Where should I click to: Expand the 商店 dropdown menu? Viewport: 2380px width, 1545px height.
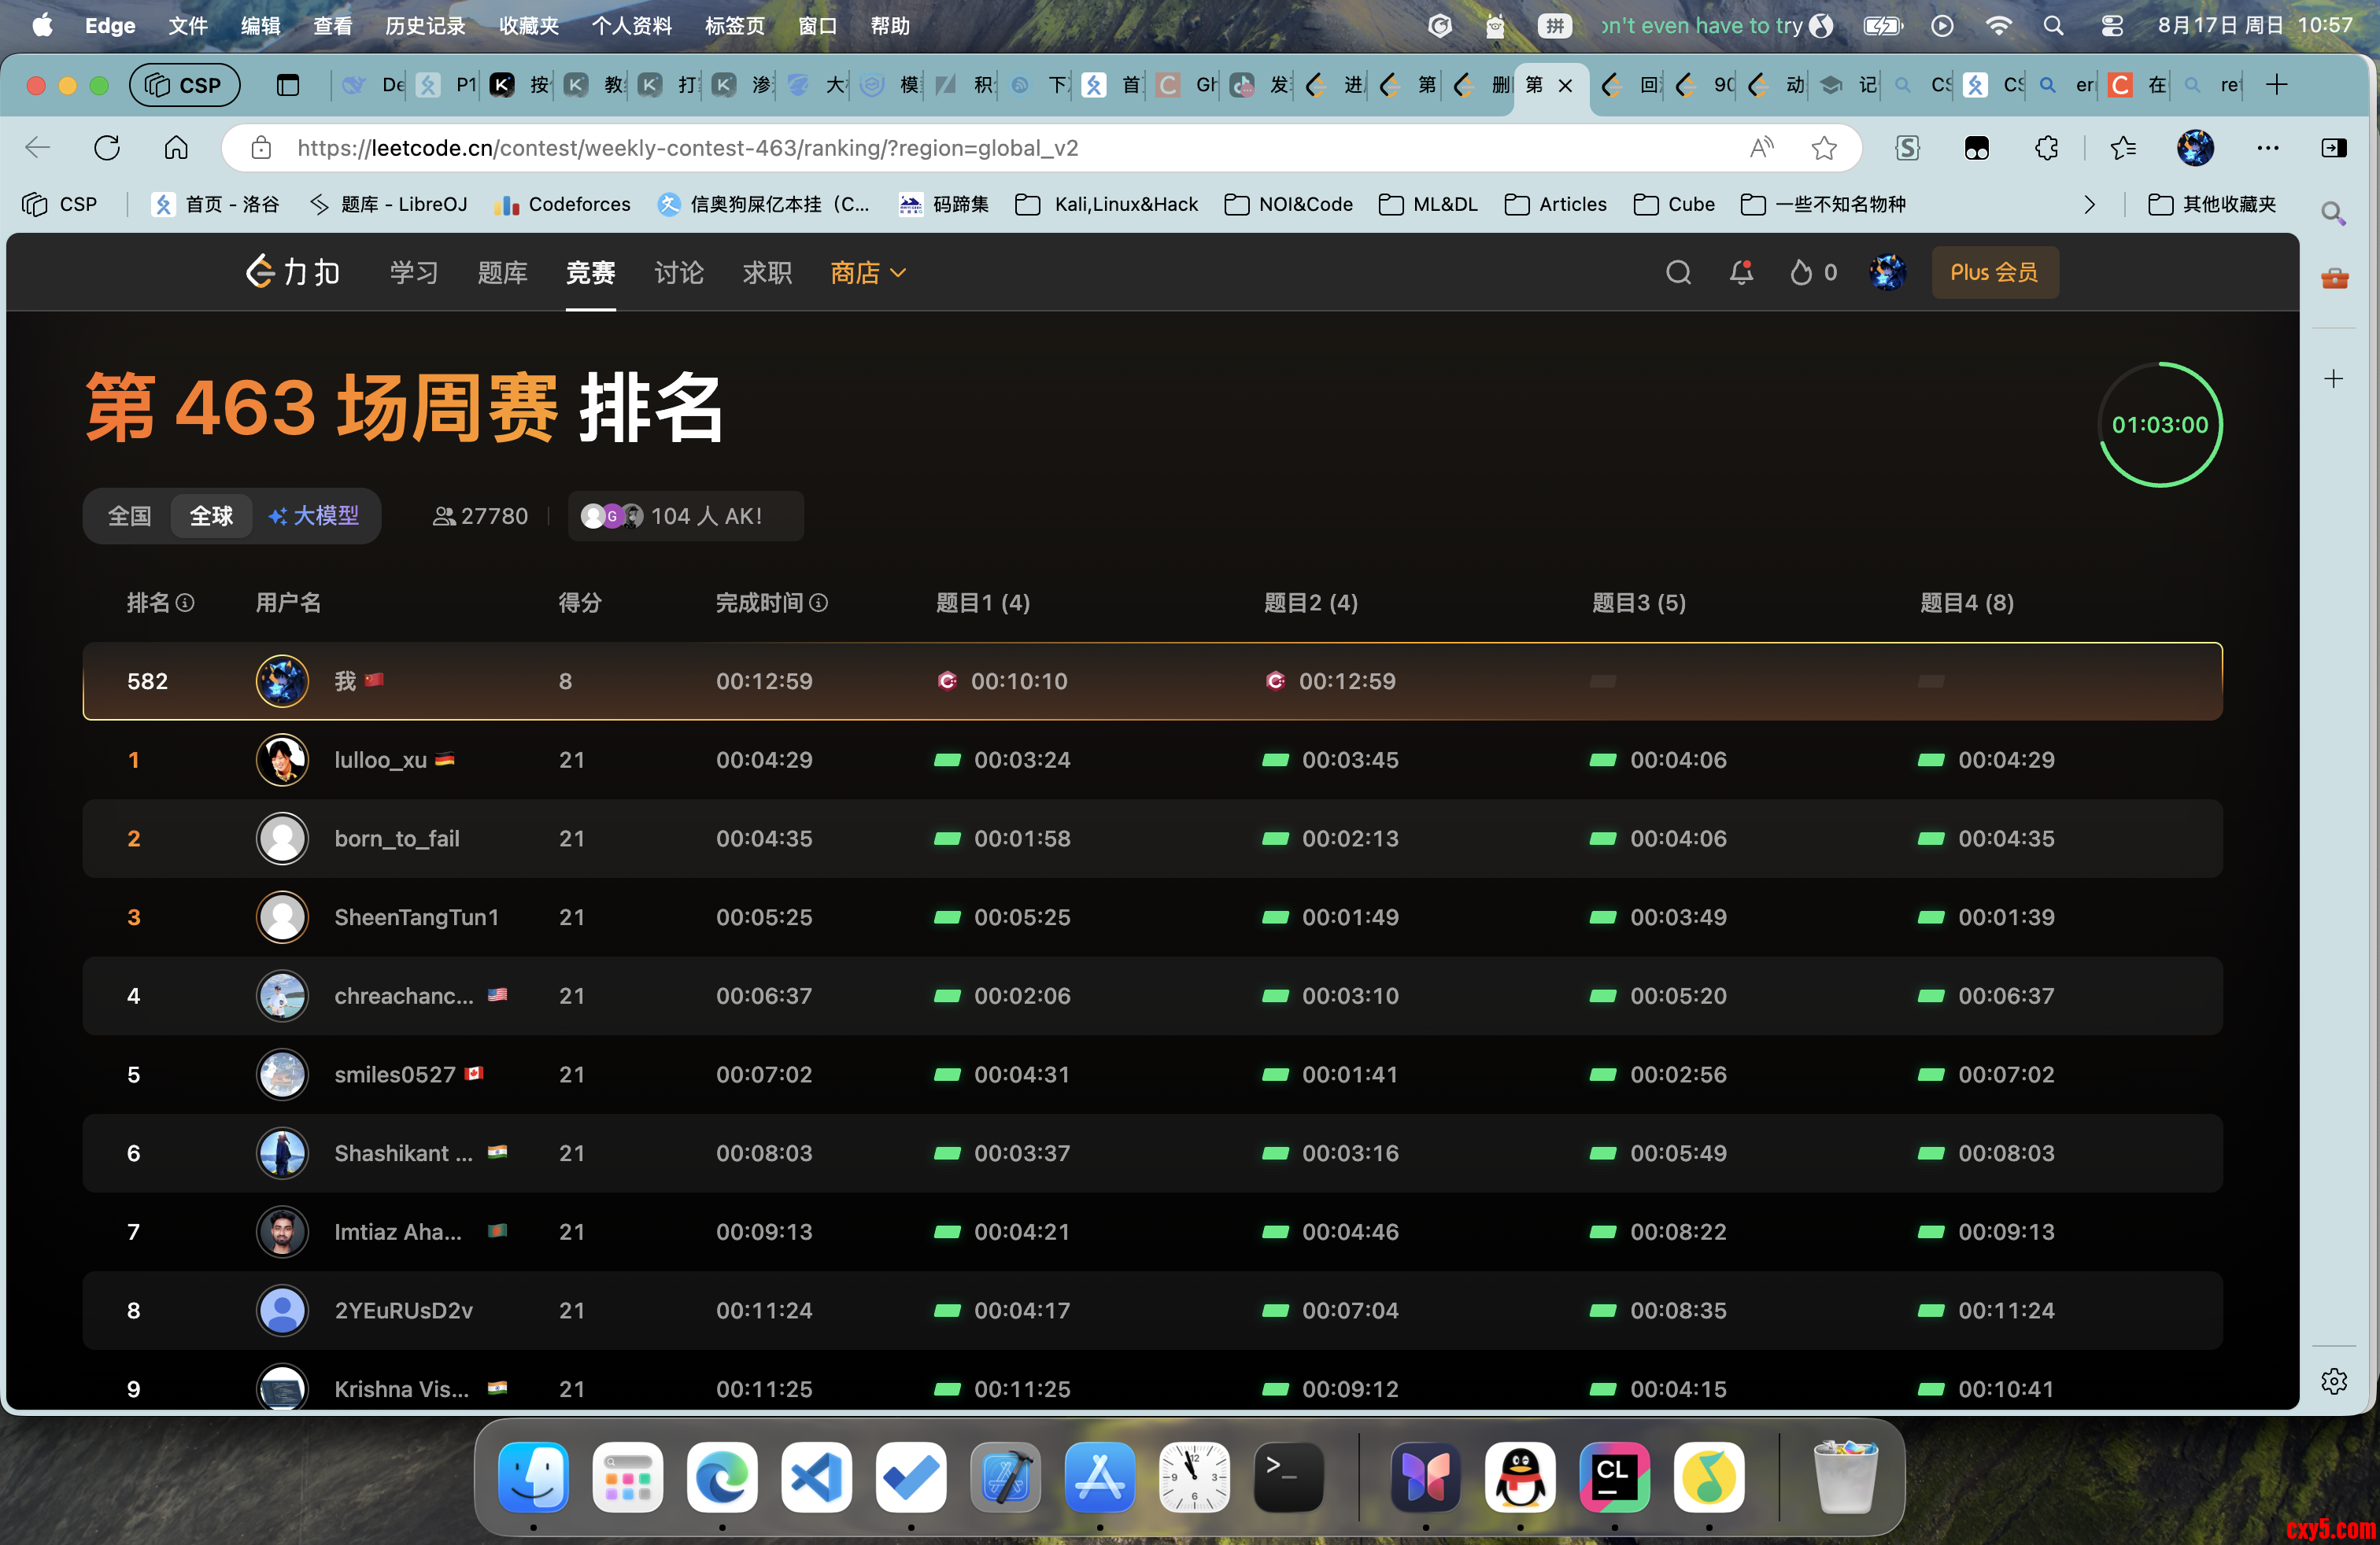(868, 272)
